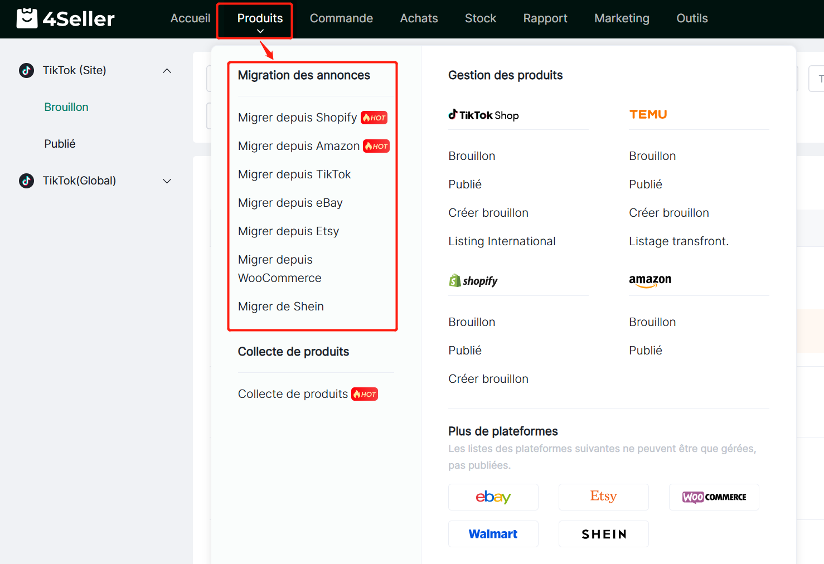This screenshot has height=564, width=824.
Task: Open Brouillon under Amazon
Action: coord(652,322)
